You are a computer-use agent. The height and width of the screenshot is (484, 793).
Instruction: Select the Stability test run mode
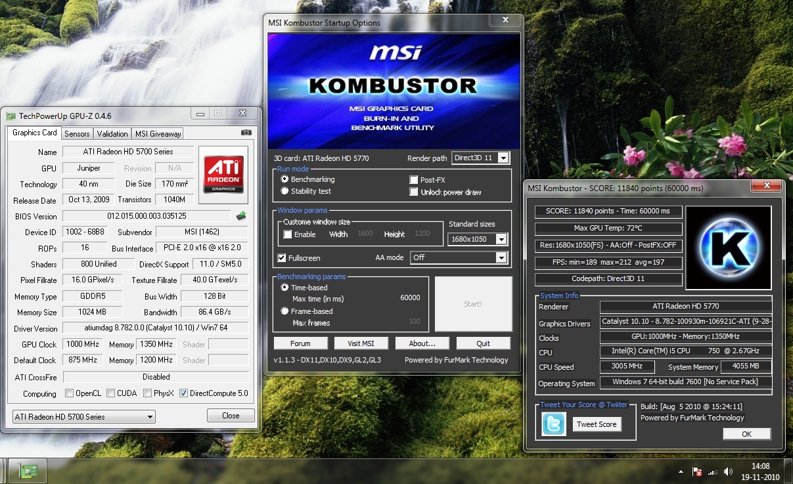click(284, 191)
